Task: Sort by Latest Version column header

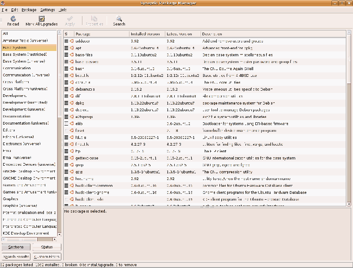Action: click(183, 34)
